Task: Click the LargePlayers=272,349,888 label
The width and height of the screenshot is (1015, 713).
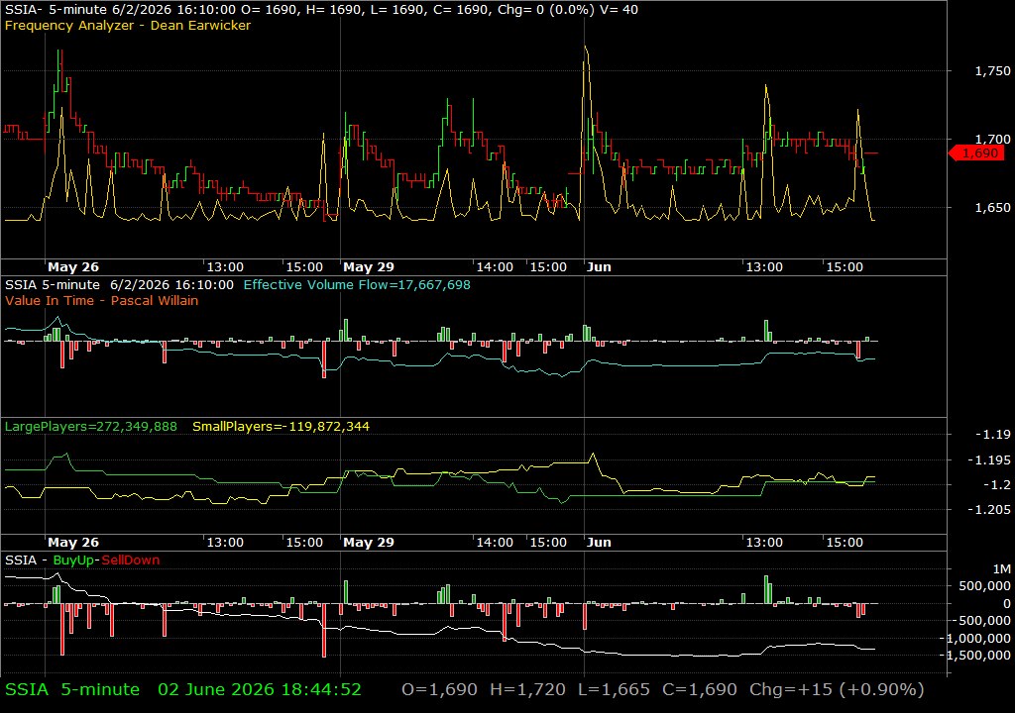Action: click(x=90, y=427)
